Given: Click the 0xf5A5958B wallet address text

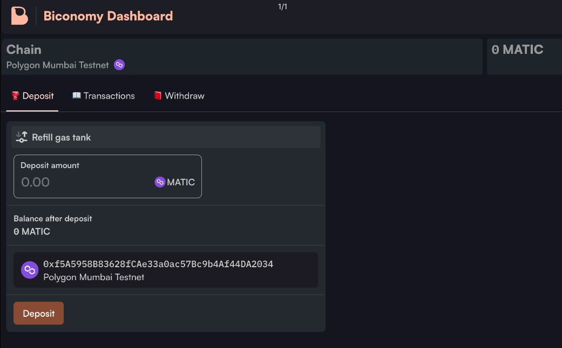Looking at the screenshot, I should pyautogui.click(x=158, y=264).
